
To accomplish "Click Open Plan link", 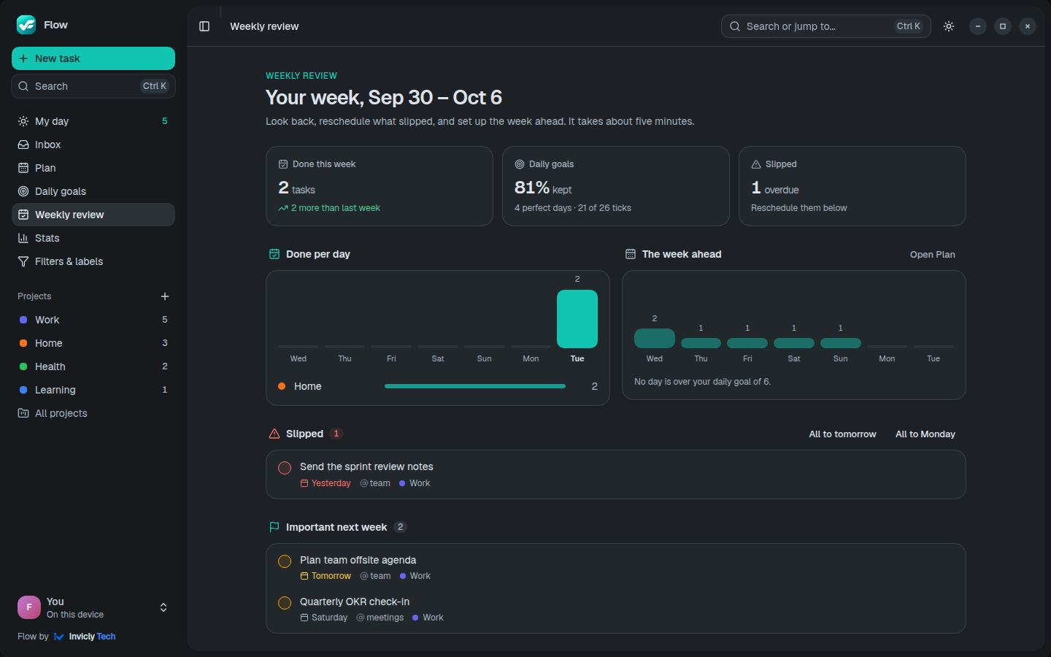I will (933, 255).
